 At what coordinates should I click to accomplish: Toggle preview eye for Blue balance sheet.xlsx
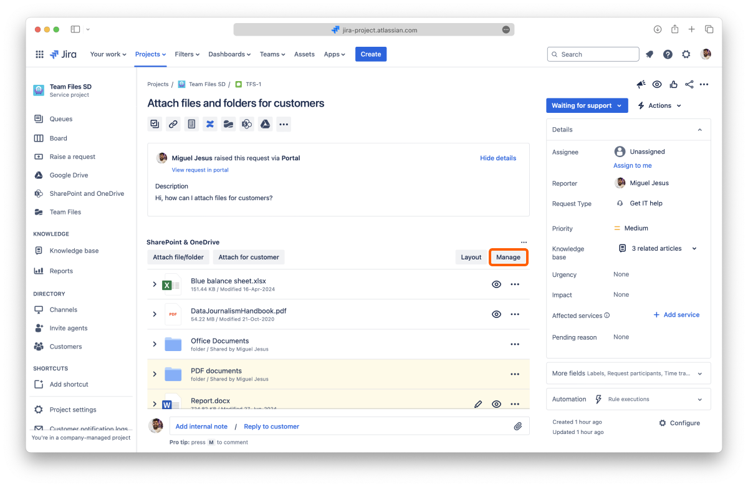click(x=496, y=284)
